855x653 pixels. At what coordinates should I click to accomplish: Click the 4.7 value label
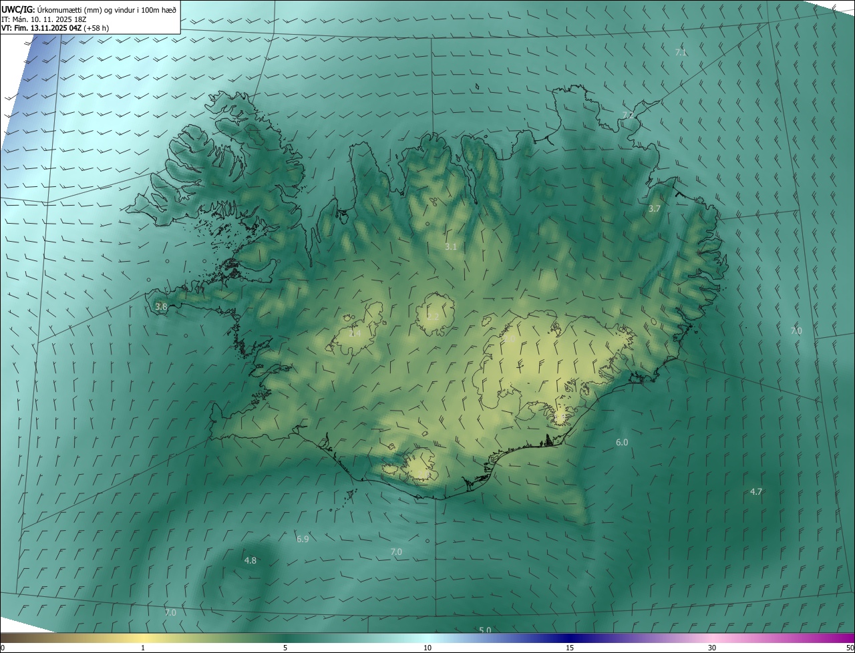click(756, 491)
